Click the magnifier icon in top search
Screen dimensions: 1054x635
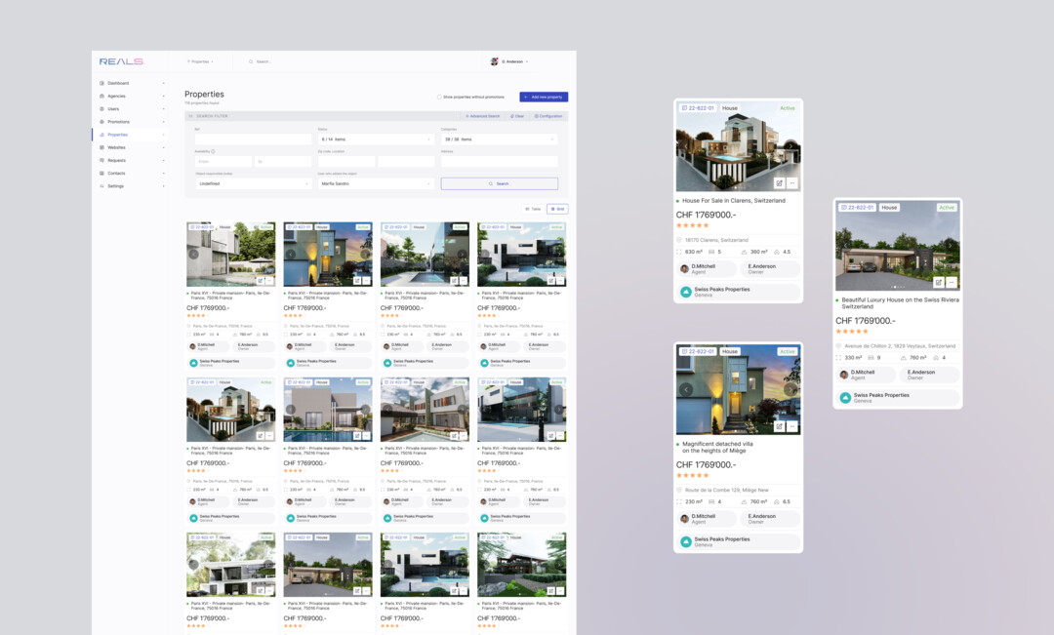[x=251, y=61]
